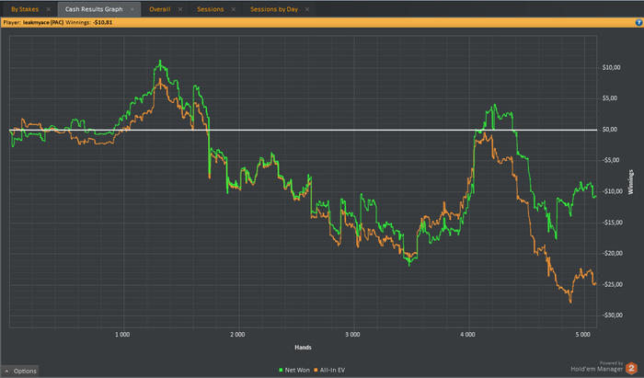The image size is (644, 378).
Task: Close the Overall tab
Action: click(x=180, y=9)
